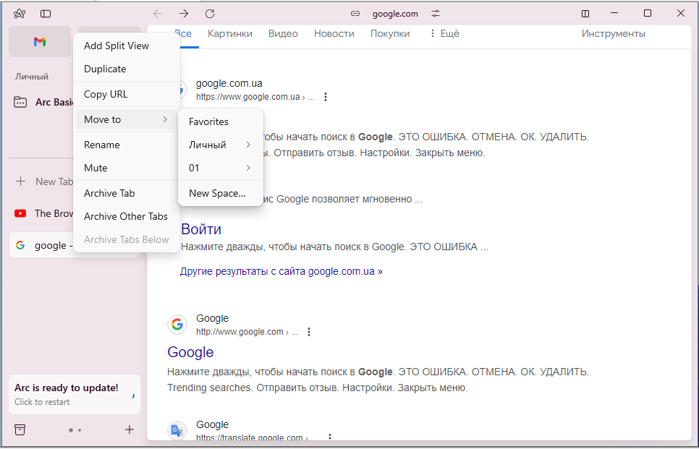
Task: Click Arc is ready to update banner
Action: coord(75,394)
